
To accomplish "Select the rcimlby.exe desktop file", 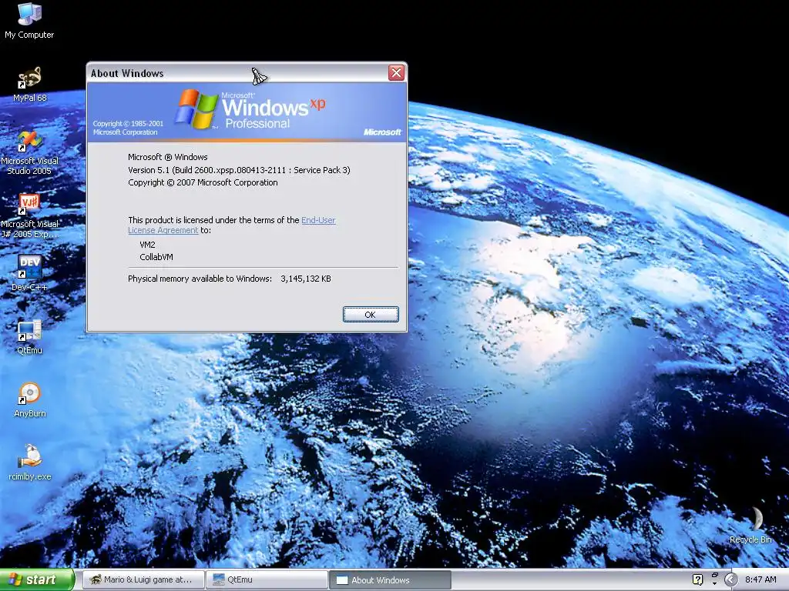I will click(x=29, y=462).
